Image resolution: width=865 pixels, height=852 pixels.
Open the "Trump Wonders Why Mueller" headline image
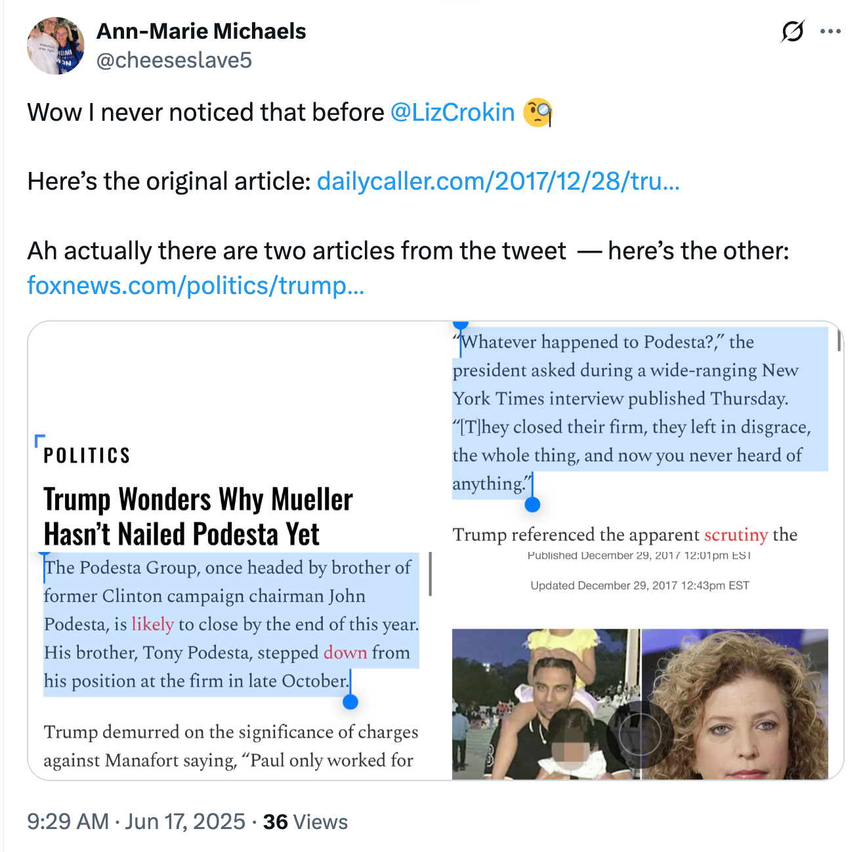tap(198, 517)
